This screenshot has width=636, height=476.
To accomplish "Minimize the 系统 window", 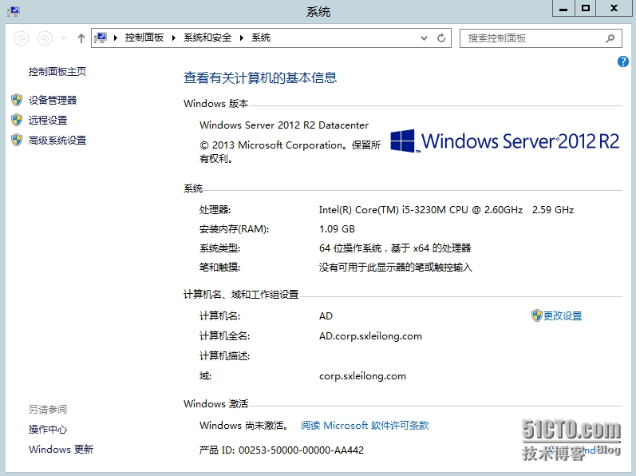I will [x=563, y=9].
